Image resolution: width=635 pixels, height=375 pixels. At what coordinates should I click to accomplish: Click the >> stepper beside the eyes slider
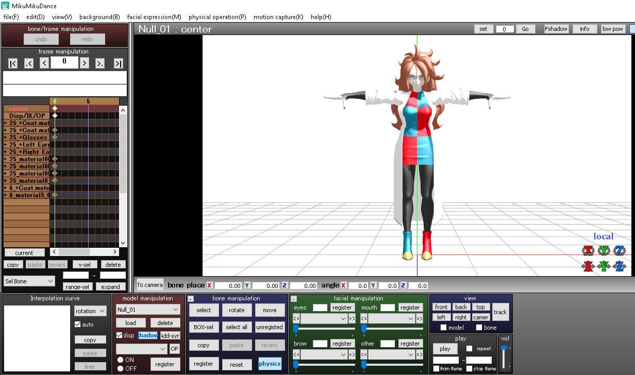(x=352, y=318)
